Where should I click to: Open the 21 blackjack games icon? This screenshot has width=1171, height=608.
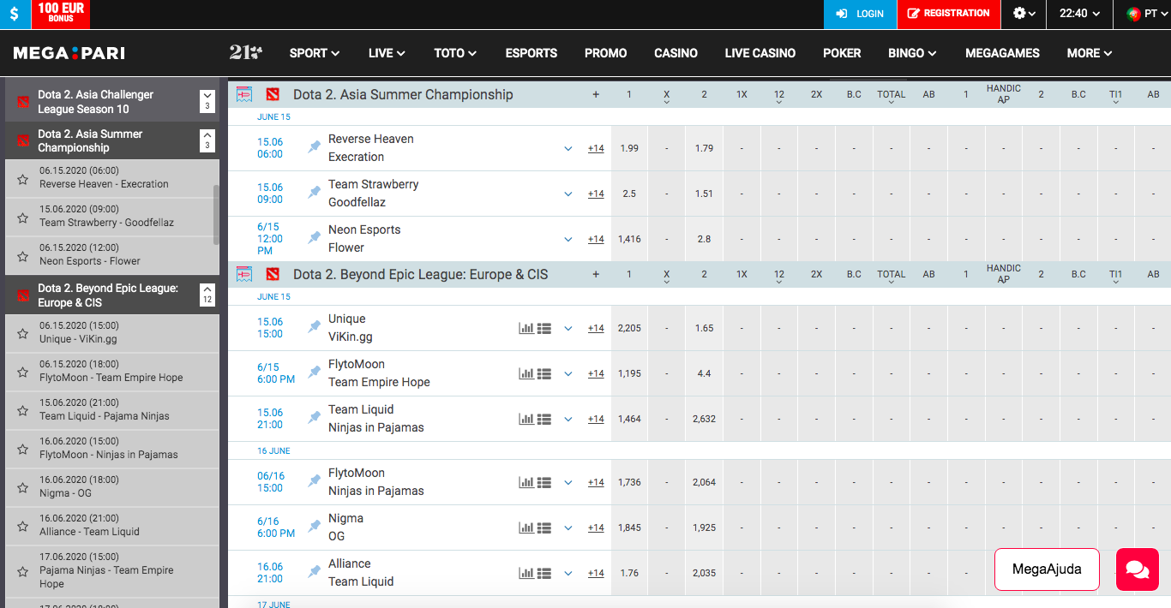(246, 52)
